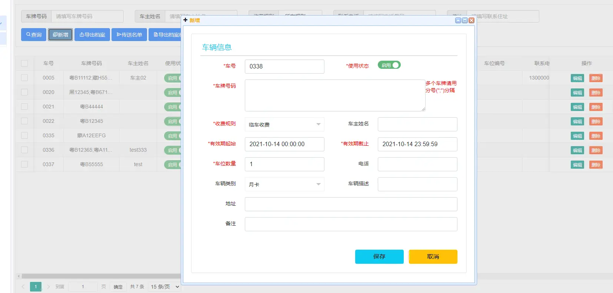Click 编辑 for vehicle row 0005
613x293 pixels.
point(577,78)
